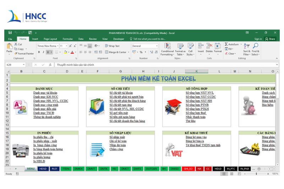Viewport: 284px width, 189px height.
Task: Open the 'Danh mục tài khoản' link
Action: (x=45, y=93)
